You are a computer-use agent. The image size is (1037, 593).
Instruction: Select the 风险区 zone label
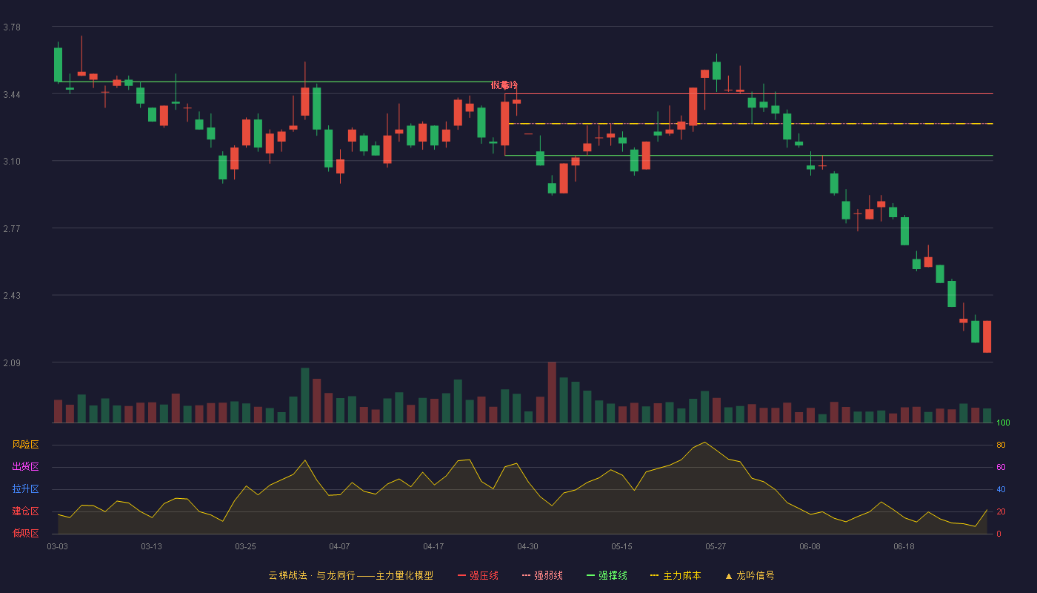click(x=25, y=445)
